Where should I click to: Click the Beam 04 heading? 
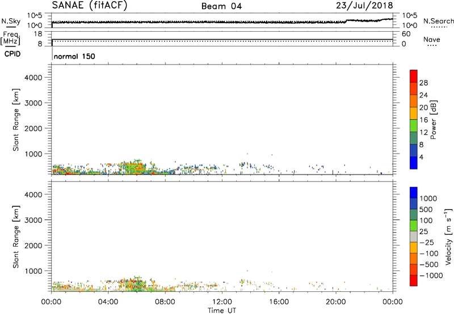[221, 6]
